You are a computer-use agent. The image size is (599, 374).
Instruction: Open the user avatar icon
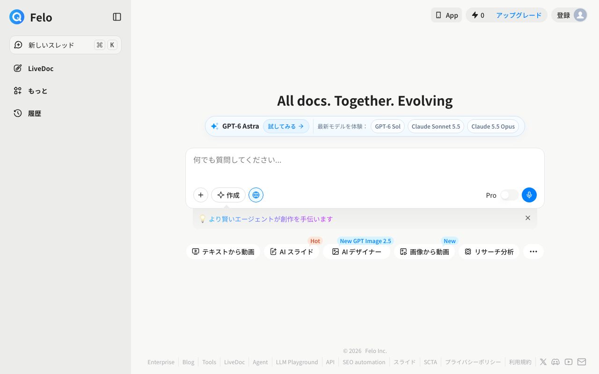click(x=580, y=15)
